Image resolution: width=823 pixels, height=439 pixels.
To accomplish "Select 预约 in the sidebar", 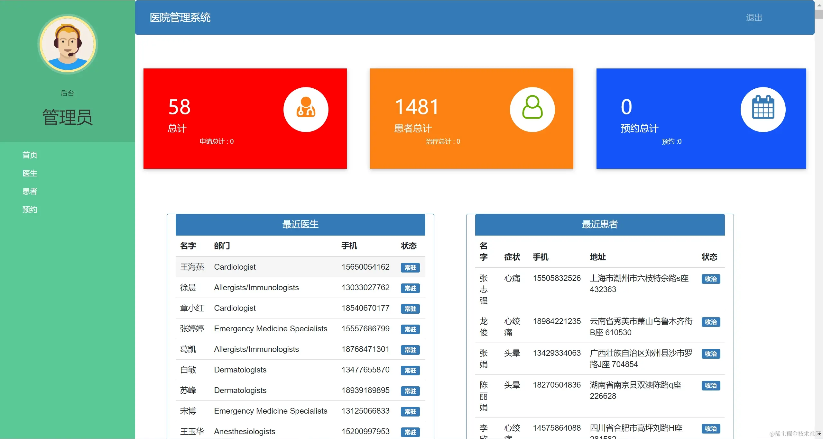I will coord(30,210).
